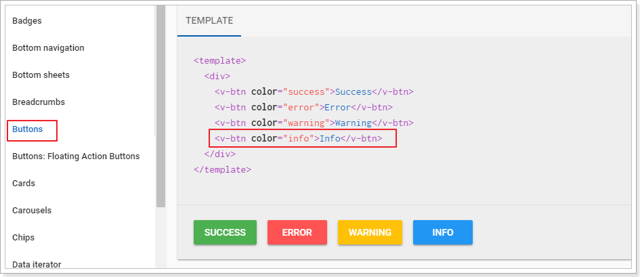
Task: Open Breadcrumbs from the sidebar
Action: coord(40,102)
